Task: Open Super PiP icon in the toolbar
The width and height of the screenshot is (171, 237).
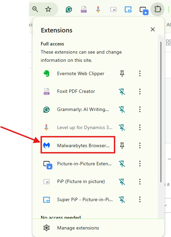Action: 128,10
